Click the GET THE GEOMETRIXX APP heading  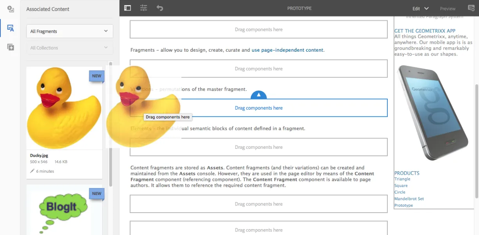(x=425, y=31)
